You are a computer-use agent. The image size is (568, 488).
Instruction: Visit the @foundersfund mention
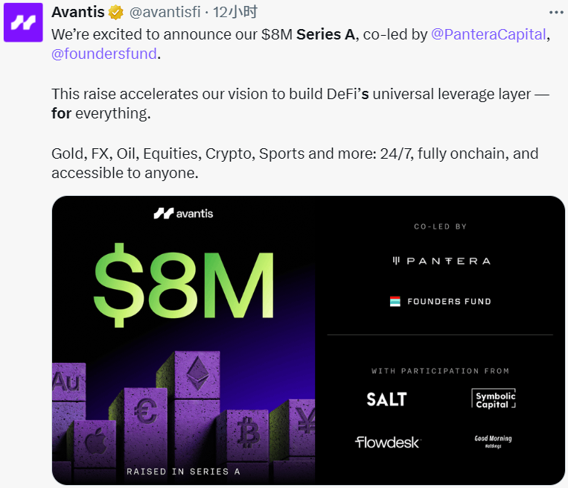coord(104,54)
